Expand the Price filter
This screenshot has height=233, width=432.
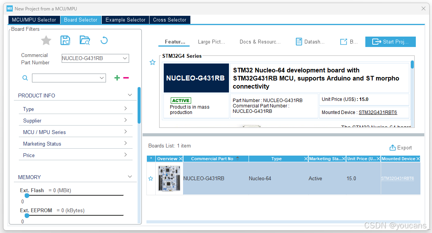click(x=125, y=155)
